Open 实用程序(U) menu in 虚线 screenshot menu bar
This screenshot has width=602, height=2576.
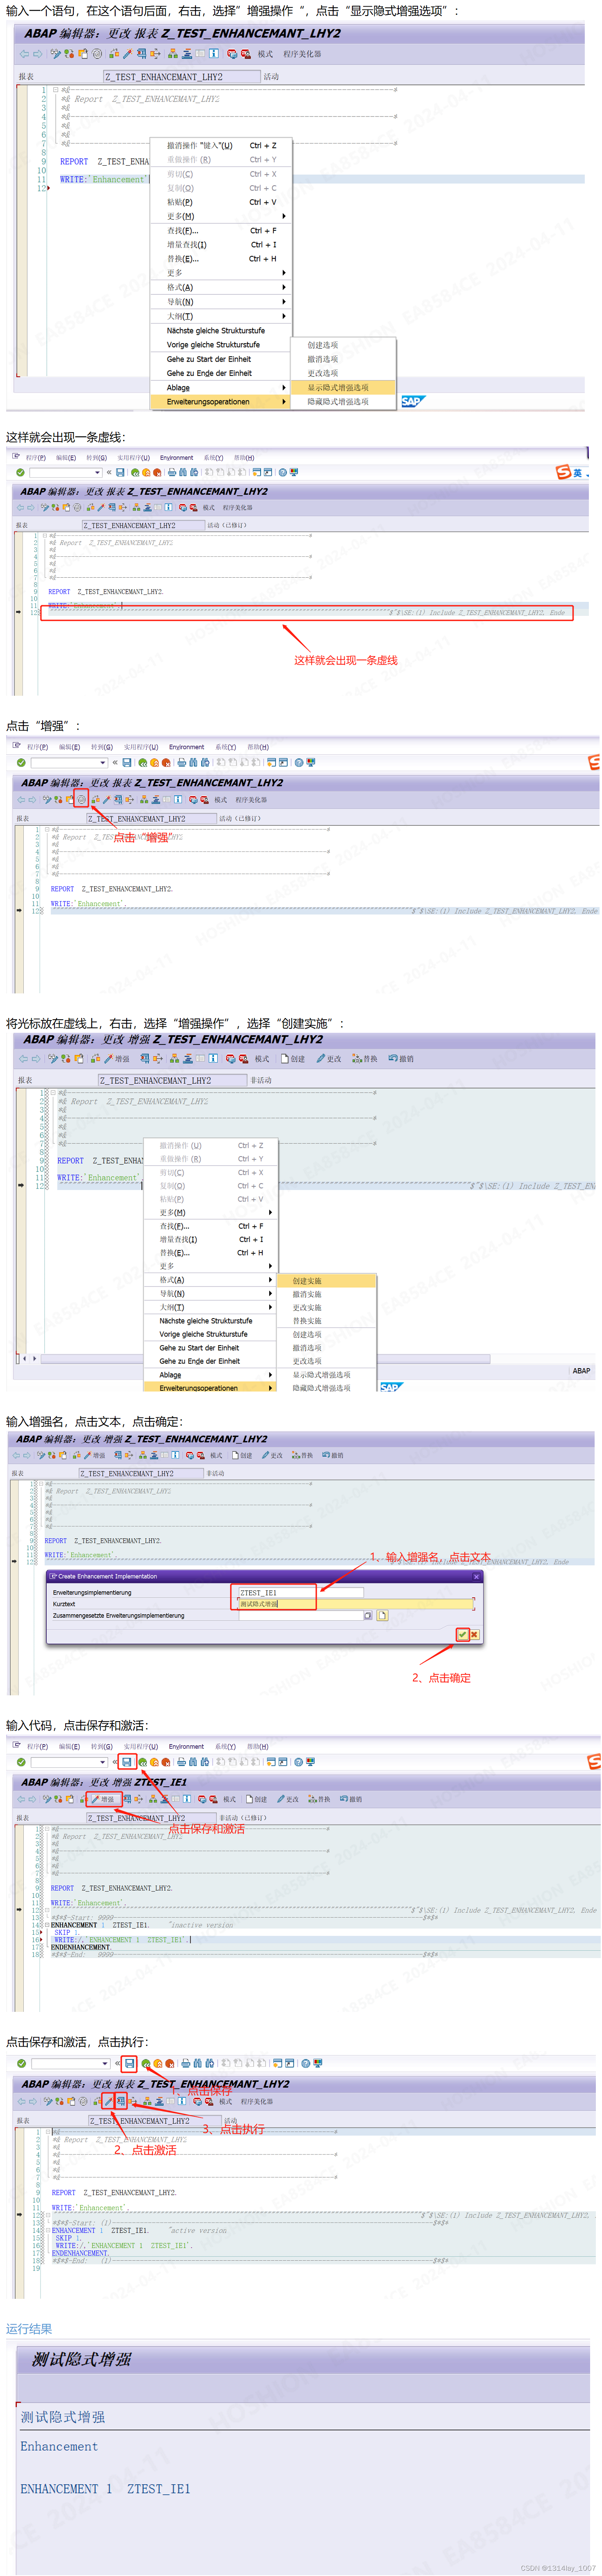[x=134, y=458]
